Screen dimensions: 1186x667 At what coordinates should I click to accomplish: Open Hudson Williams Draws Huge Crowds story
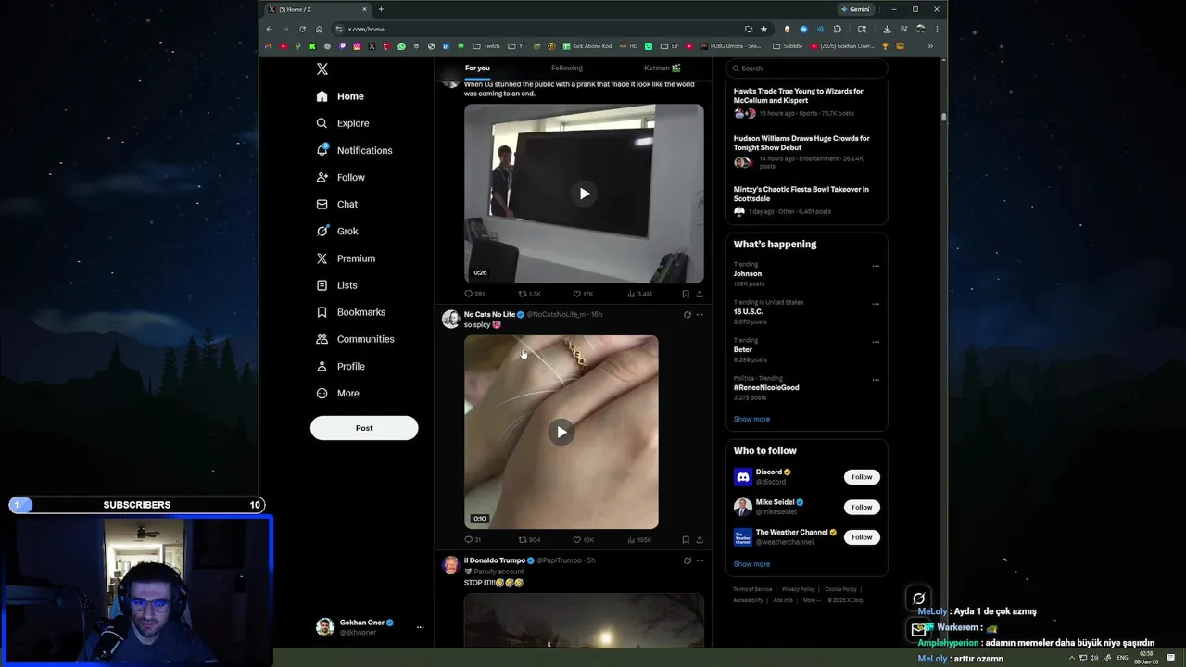point(806,153)
